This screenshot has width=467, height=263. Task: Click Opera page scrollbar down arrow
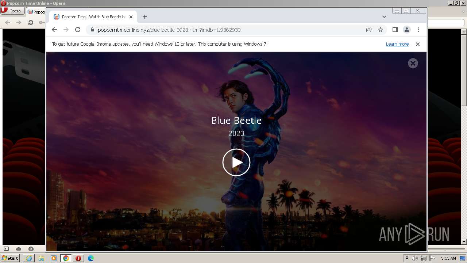(464, 242)
